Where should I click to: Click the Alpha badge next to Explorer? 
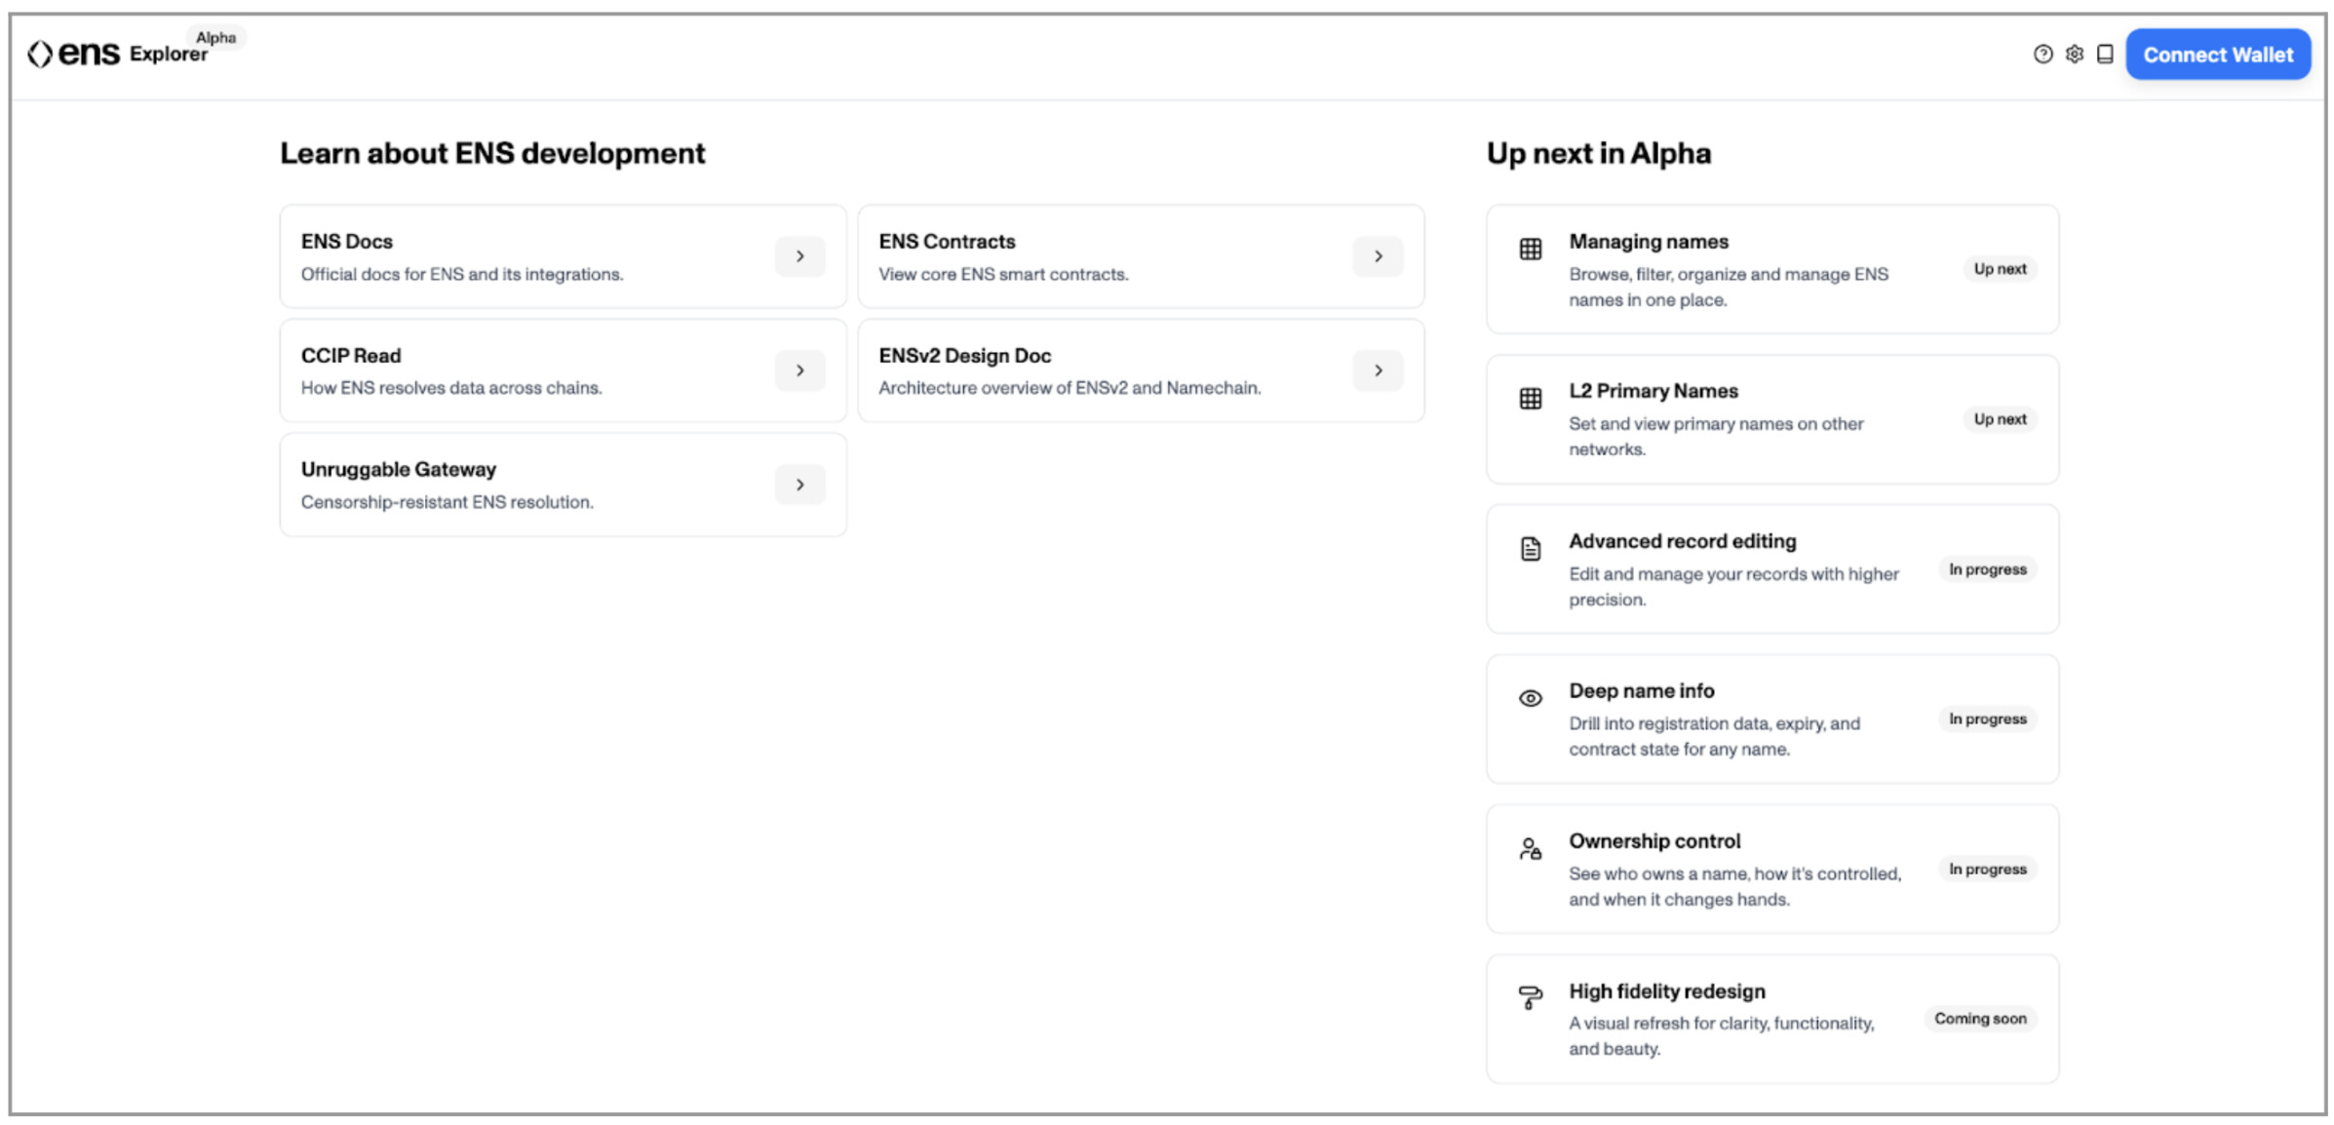pos(215,38)
